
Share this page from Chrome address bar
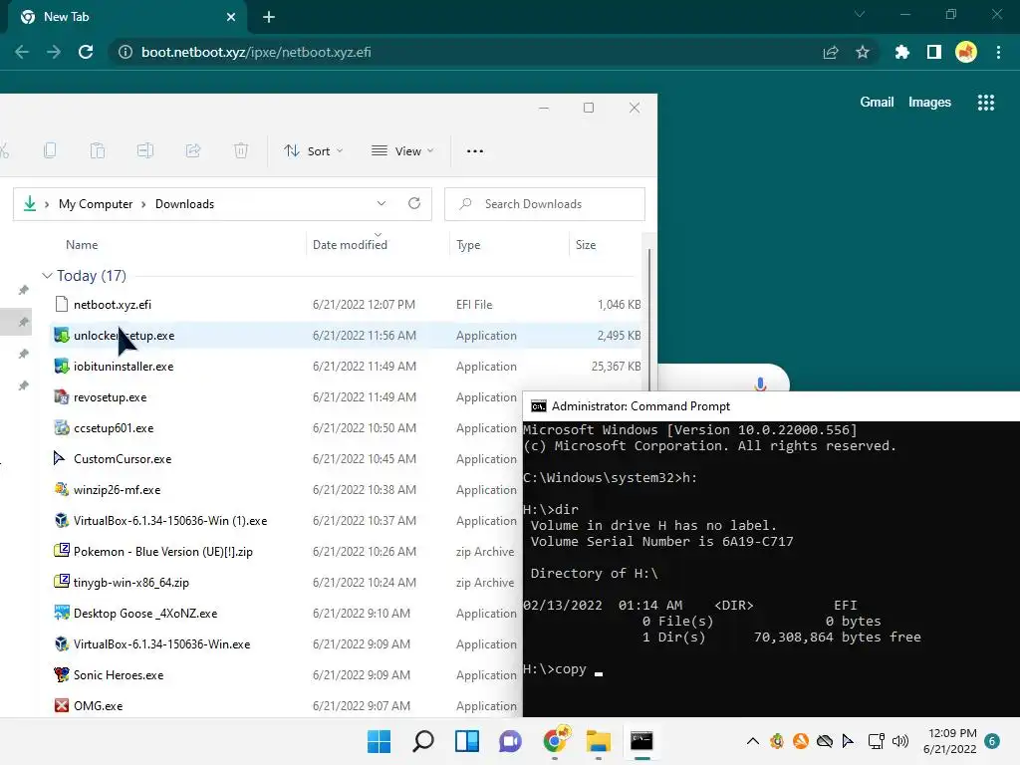[831, 52]
